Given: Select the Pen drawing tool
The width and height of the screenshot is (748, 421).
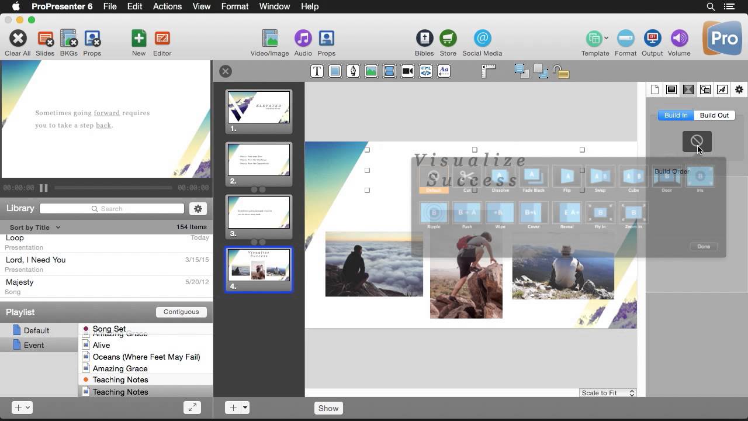Looking at the screenshot, I should [353, 71].
